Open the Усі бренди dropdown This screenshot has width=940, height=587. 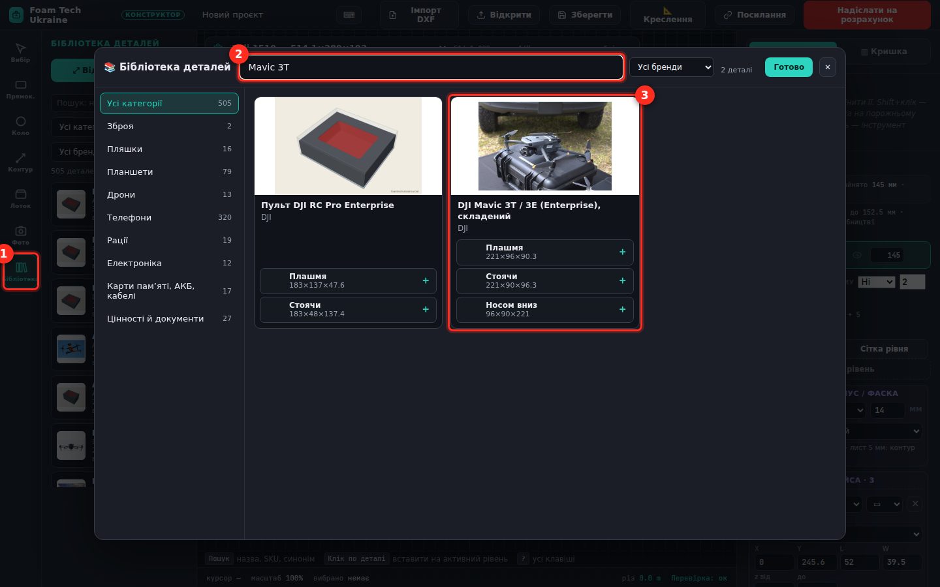tap(671, 67)
